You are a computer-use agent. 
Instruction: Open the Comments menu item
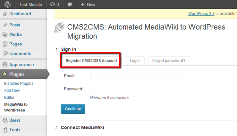20,54
